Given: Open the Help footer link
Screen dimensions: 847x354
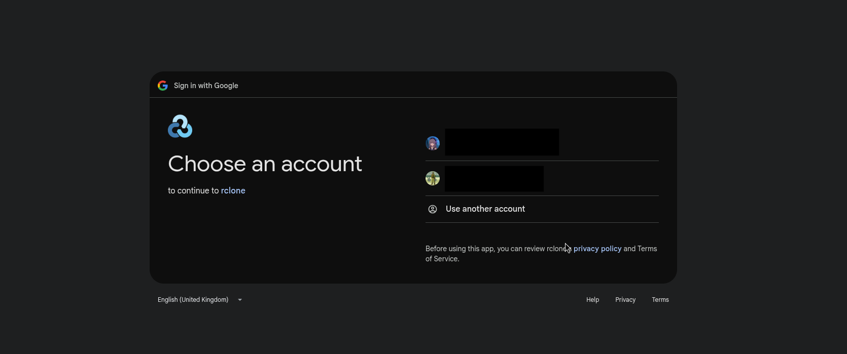Looking at the screenshot, I should click(592, 300).
